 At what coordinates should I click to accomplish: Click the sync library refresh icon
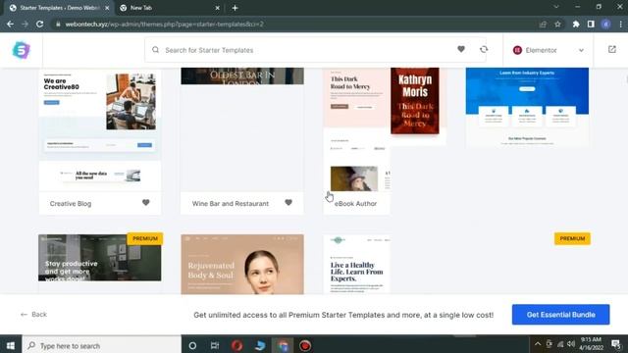pos(484,50)
